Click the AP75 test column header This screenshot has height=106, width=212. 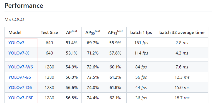coord(115,33)
